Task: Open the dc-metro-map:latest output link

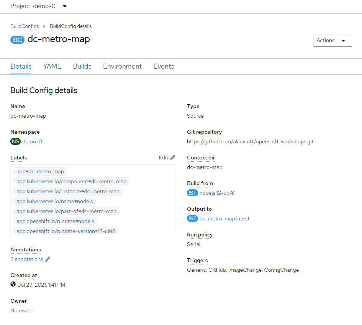Action: tap(224, 218)
